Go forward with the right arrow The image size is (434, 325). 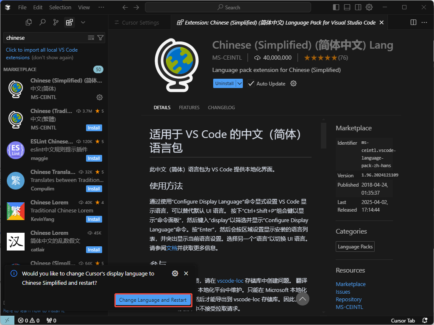(x=136, y=8)
